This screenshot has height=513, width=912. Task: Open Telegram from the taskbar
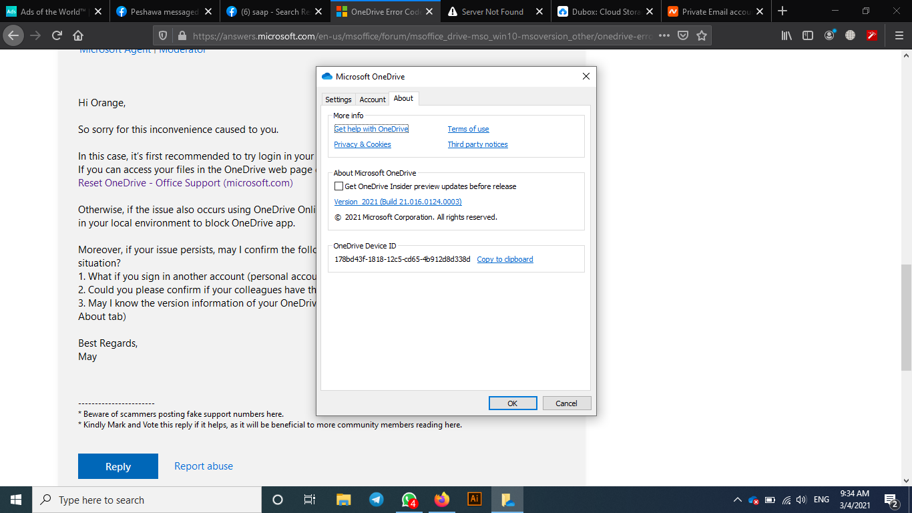pyautogui.click(x=376, y=500)
